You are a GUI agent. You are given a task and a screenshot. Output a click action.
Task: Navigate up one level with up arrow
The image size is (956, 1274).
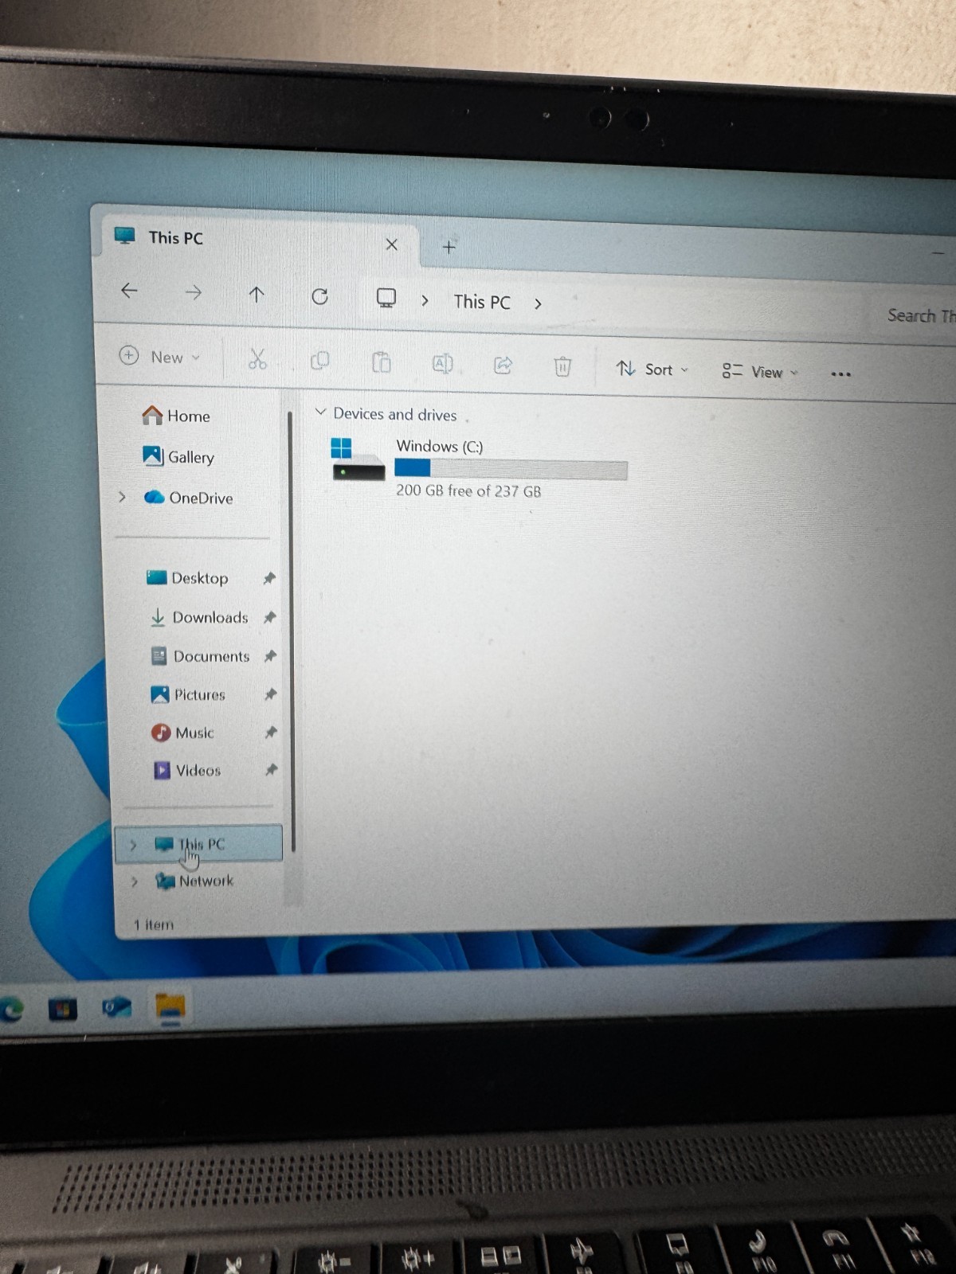pos(256,295)
